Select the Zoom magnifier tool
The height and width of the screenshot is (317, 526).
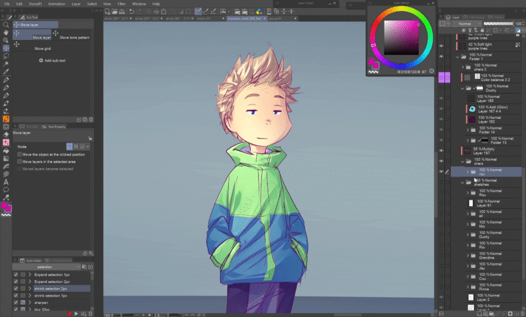(5, 25)
